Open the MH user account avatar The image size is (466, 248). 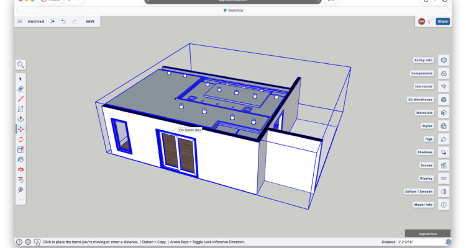coord(421,21)
